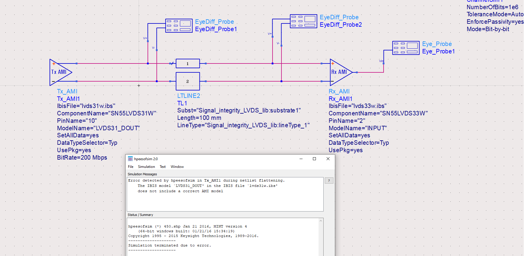Select the Rx AMI receiver triangle symbol
Screen dimensions: 524x256
tap(341, 72)
